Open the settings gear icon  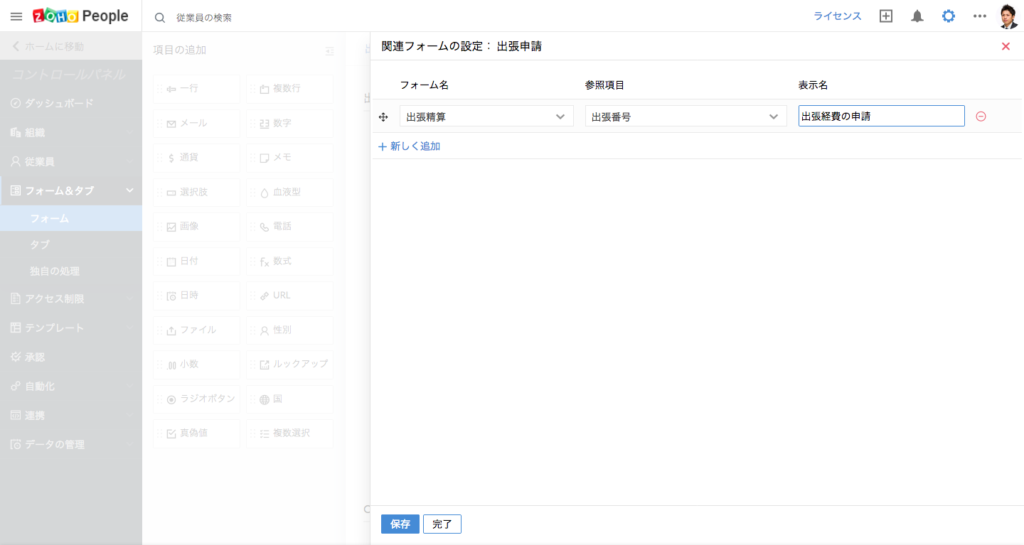click(x=949, y=16)
